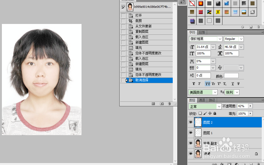264x165 pixels.
Task: Open the 31.64 点 font size dropdown
Action: click(213, 47)
